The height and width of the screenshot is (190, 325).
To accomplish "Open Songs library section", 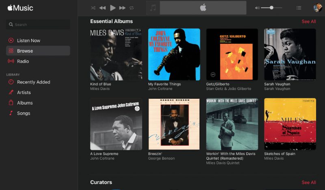I will (x=38, y=113).
